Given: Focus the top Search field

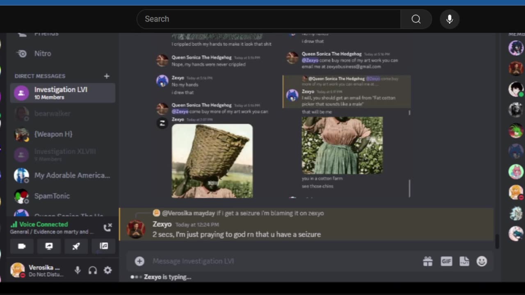Looking at the screenshot, I should pyautogui.click(x=269, y=19).
